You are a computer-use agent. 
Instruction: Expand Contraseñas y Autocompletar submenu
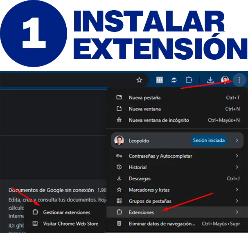coord(237,156)
